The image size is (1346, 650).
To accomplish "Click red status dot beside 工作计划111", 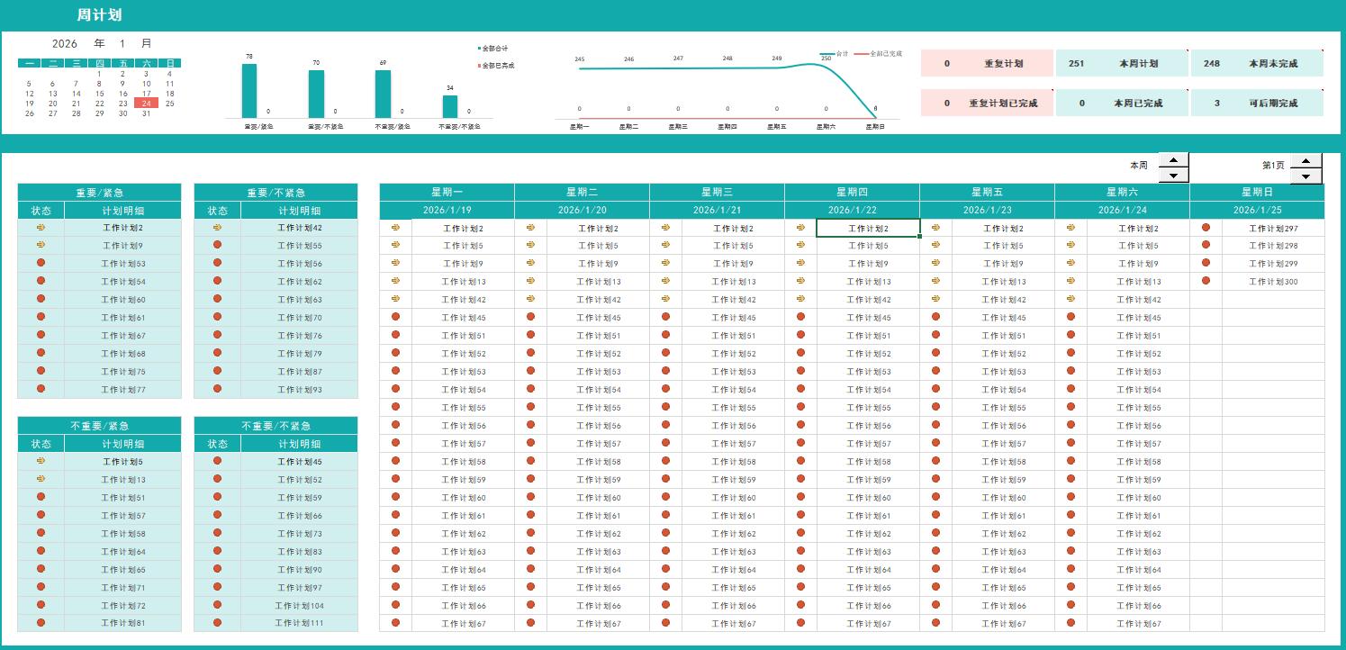I will (x=217, y=622).
